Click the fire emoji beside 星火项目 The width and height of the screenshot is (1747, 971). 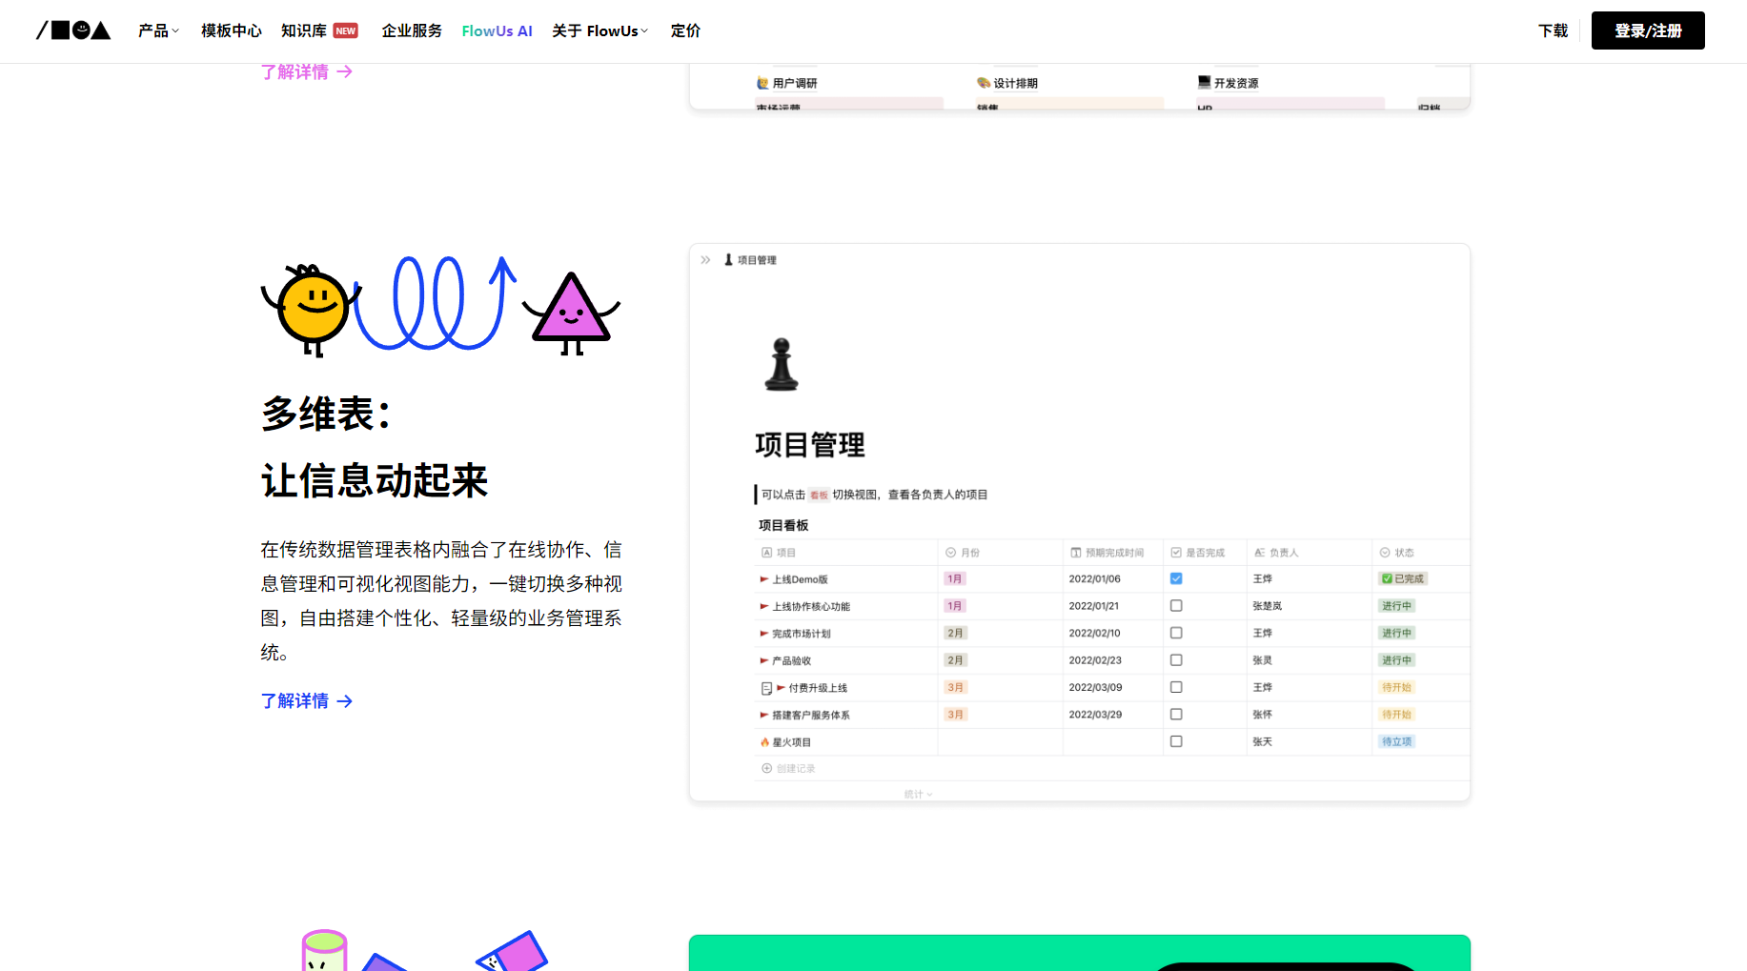pyautogui.click(x=763, y=741)
